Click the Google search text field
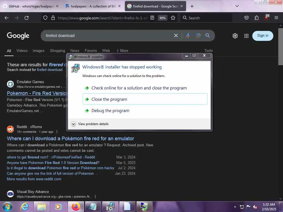 coord(108,36)
